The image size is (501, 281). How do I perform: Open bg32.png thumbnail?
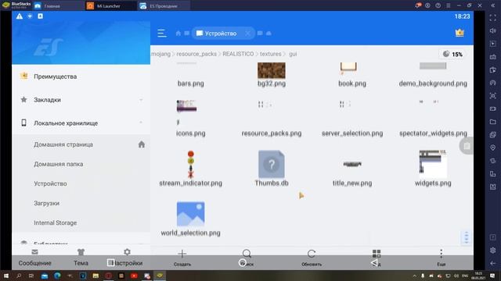pos(272,70)
